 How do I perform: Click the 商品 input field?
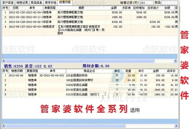coord(170,3)
